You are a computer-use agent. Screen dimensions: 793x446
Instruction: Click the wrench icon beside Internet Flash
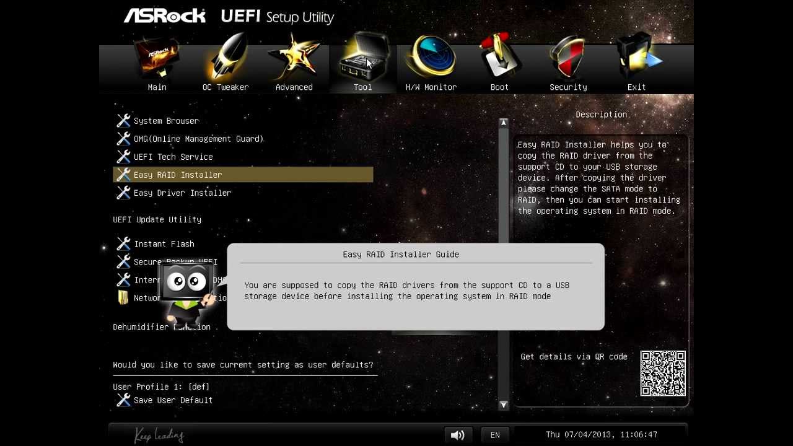123,279
